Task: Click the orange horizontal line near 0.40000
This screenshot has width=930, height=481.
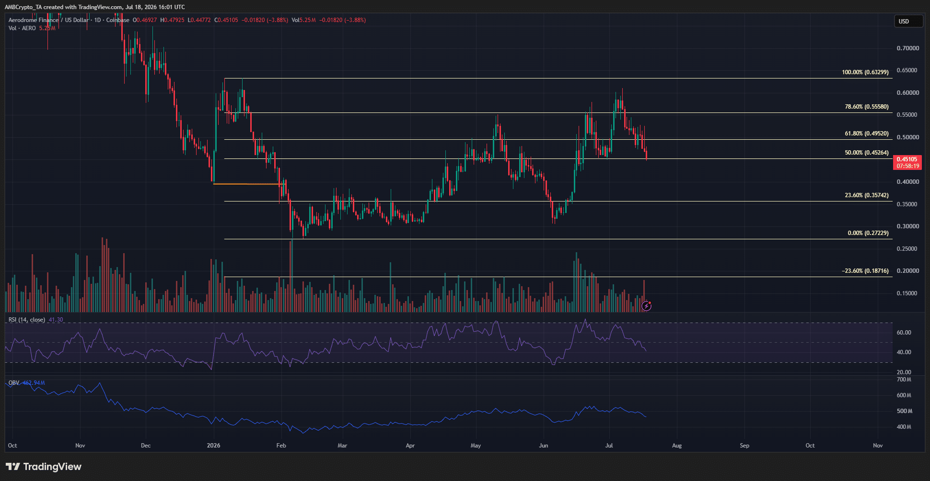Action: coord(248,184)
